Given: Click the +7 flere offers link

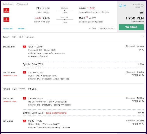Looking at the screenshot, I should [x=93, y=28].
